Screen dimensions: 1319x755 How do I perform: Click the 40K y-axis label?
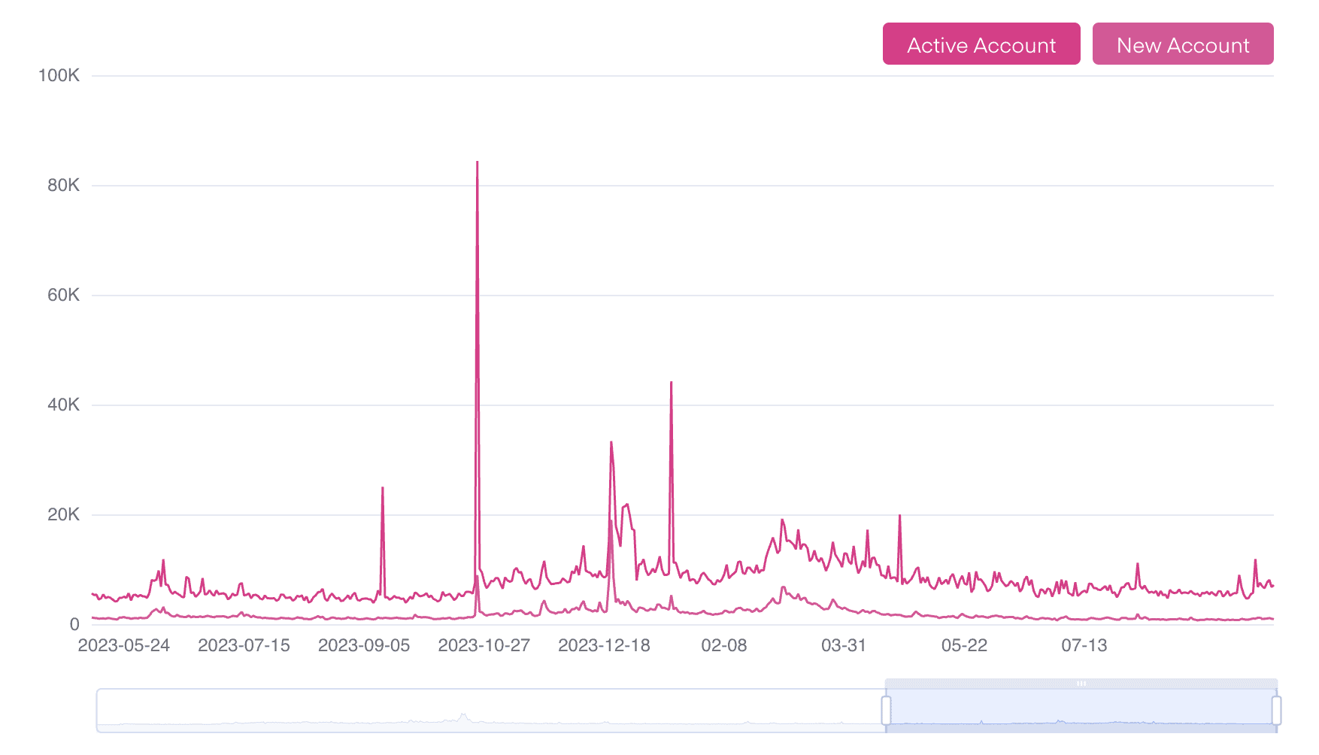[63, 405]
